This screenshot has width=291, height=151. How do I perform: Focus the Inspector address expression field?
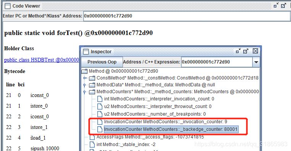pos(217,62)
